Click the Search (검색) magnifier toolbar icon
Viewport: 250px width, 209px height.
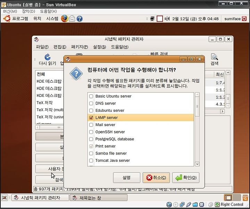(214, 57)
